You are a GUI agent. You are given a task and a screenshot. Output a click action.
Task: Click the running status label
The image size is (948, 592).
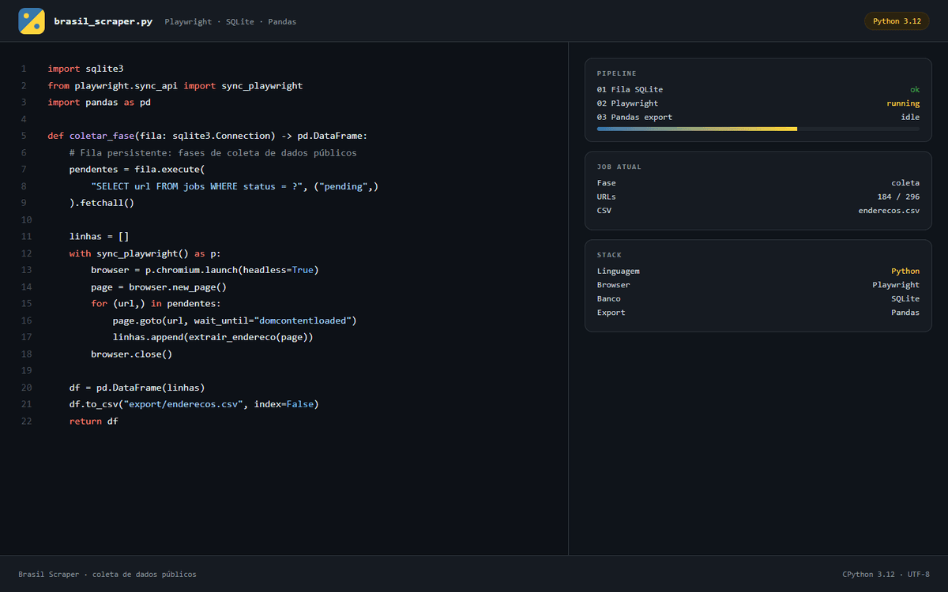coord(903,103)
